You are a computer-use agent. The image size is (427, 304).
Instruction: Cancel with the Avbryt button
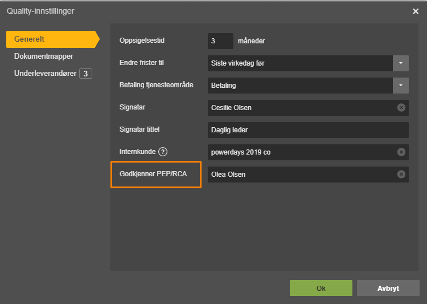click(388, 288)
